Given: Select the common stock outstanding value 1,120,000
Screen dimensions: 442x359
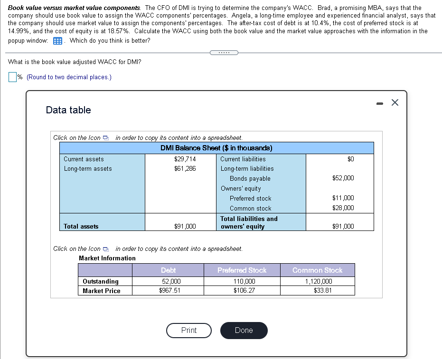Looking at the screenshot, I should click(317, 281).
